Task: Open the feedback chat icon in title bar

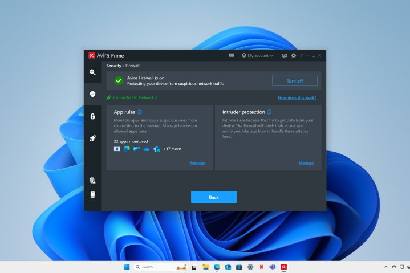Action: 284,55
